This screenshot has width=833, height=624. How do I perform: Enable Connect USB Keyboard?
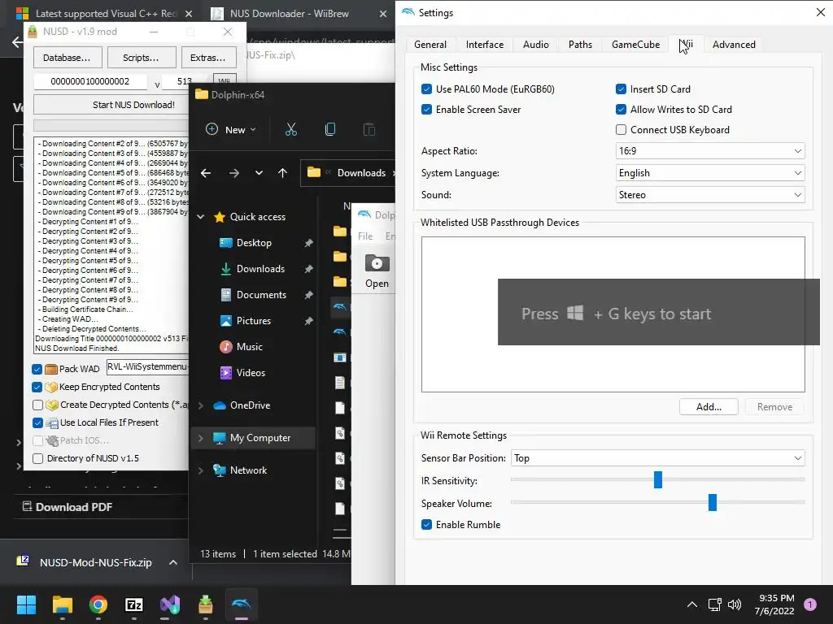tap(621, 130)
